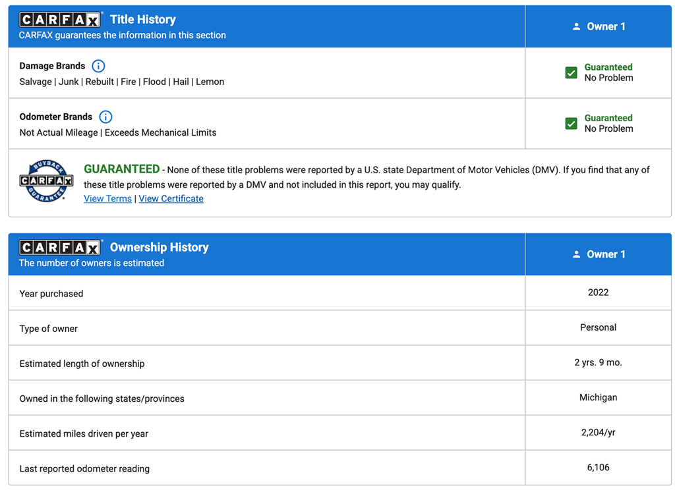Select the Title History heading
This screenshot has height=494, width=675.
[x=143, y=20]
